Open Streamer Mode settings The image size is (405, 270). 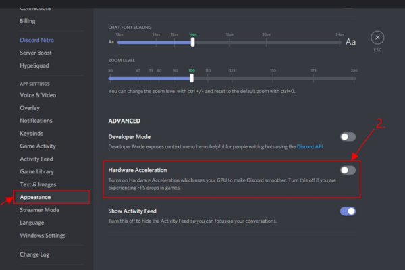pos(40,210)
